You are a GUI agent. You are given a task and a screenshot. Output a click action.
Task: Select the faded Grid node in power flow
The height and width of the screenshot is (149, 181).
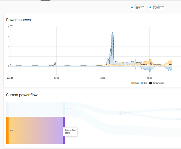7,109
